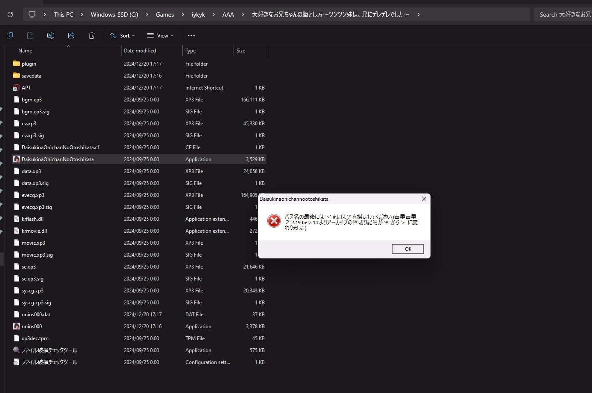The image size is (592, 393).
Task: Click the monitor icon in address bar
Action: pyautogui.click(x=32, y=14)
